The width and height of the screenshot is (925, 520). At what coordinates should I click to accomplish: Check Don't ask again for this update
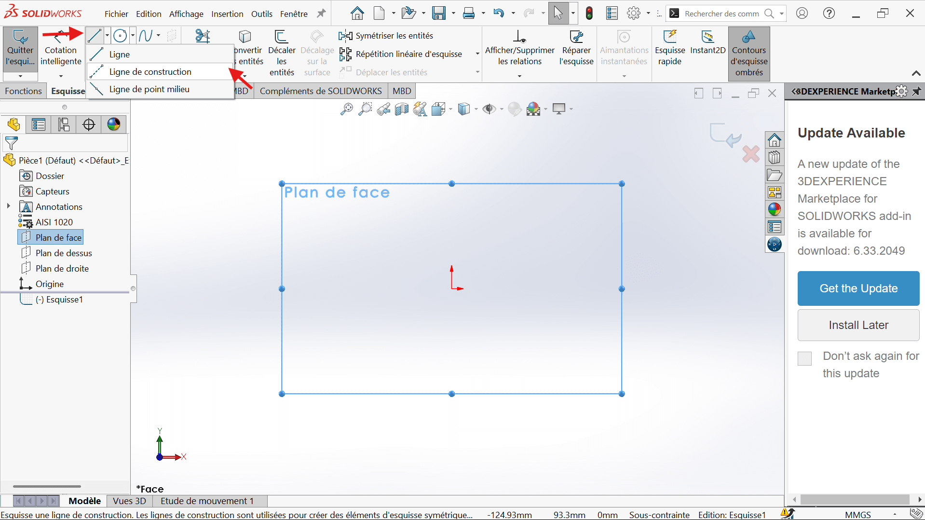pos(804,358)
